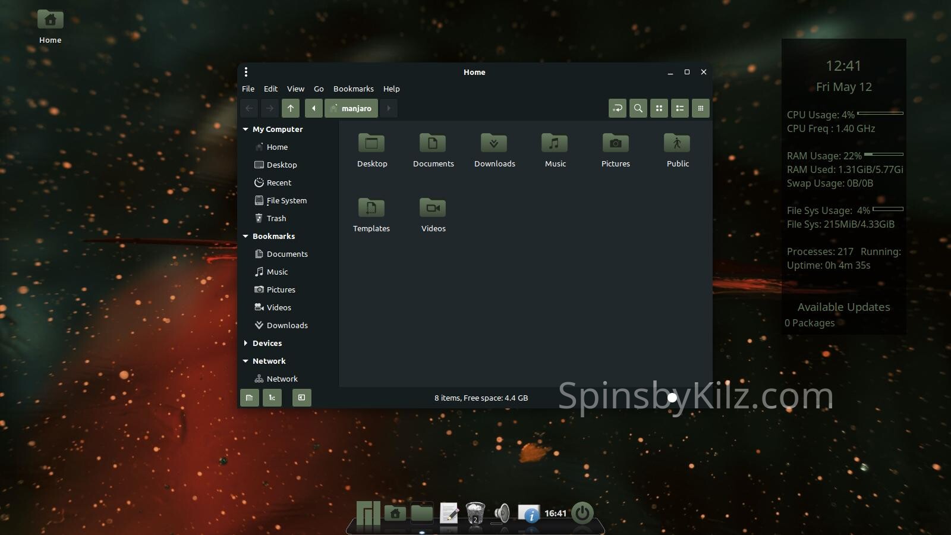This screenshot has width=951, height=535.
Task: Expand the Devices section
Action: [245, 343]
